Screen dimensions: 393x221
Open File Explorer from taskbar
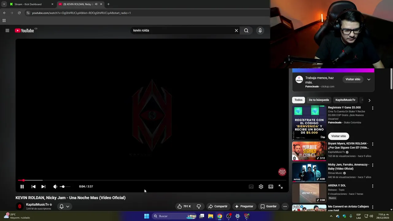coord(211,216)
